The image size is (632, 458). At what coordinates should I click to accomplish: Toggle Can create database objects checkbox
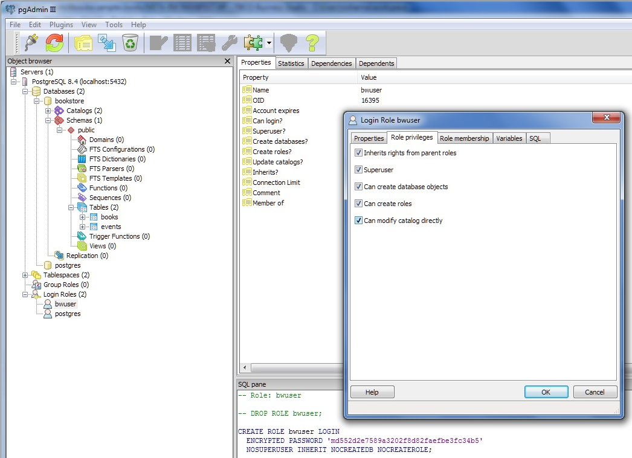click(358, 187)
